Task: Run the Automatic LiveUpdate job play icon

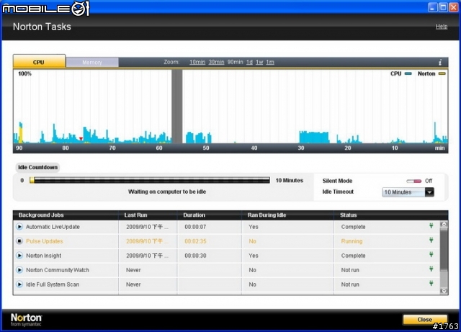Action: click(19, 227)
